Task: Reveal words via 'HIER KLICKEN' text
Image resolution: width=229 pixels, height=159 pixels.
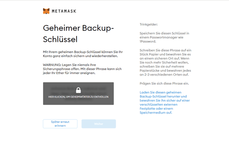Action: (78, 97)
